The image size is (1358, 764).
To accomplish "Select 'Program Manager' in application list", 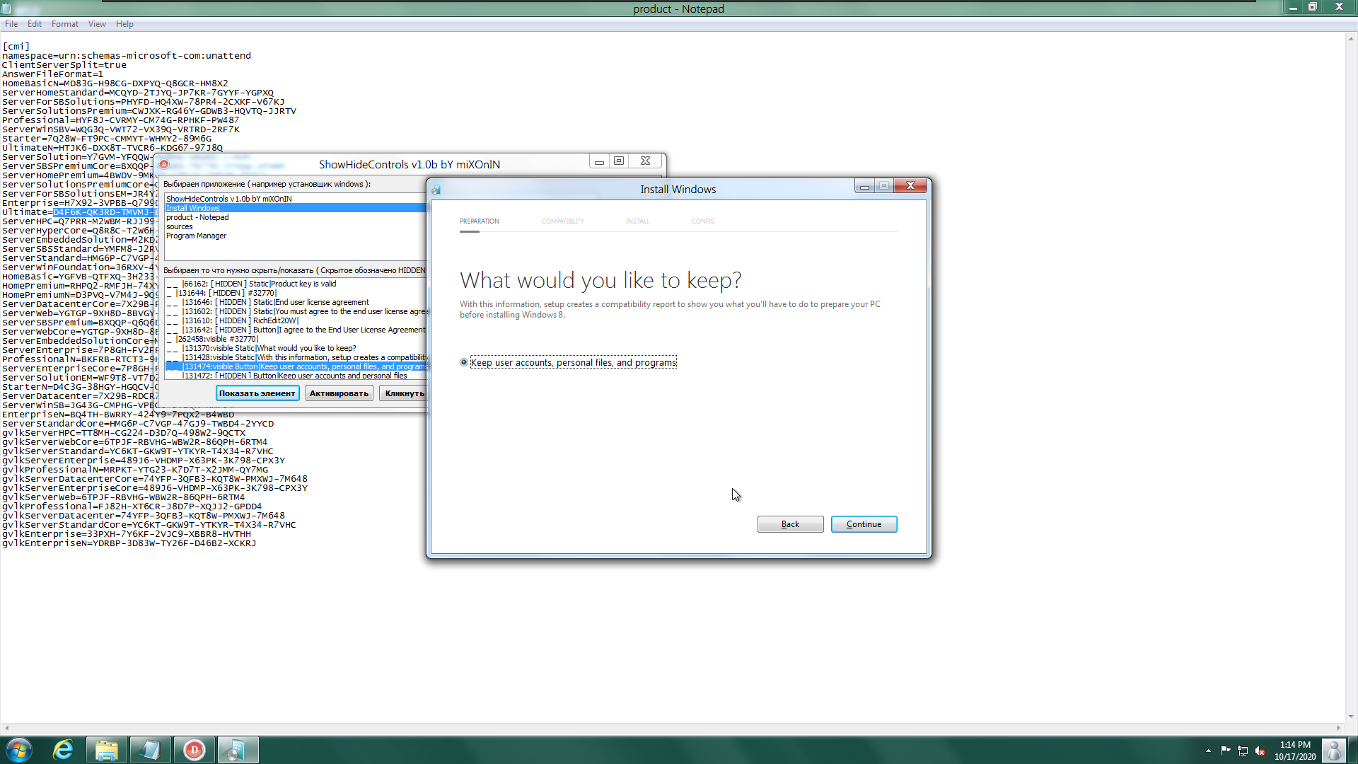I will point(295,236).
